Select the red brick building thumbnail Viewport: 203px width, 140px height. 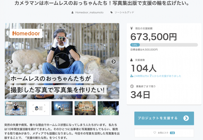[85, 108]
